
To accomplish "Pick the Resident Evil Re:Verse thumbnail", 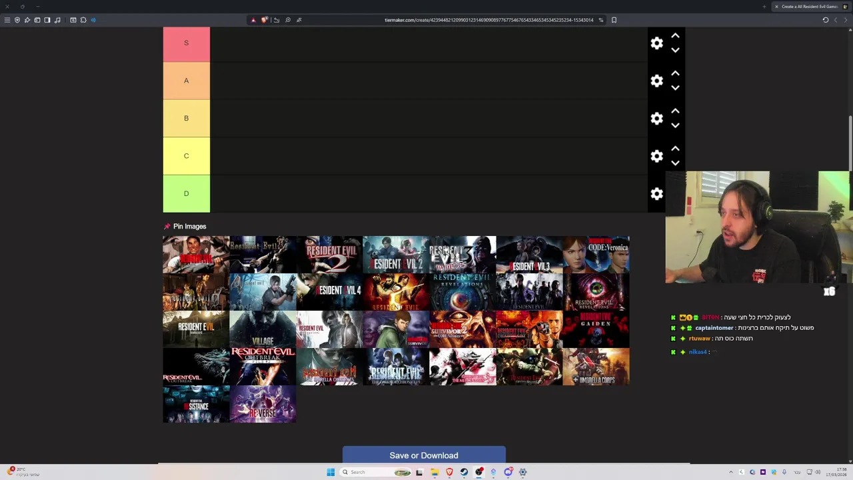I will [263, 404].
